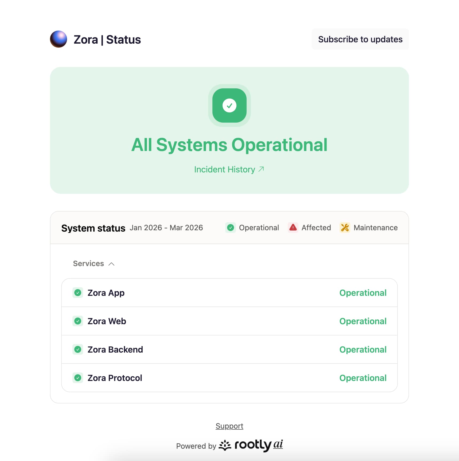Click the large green checkmark status icon
The image size is (459, 461).
click(229, 105)
